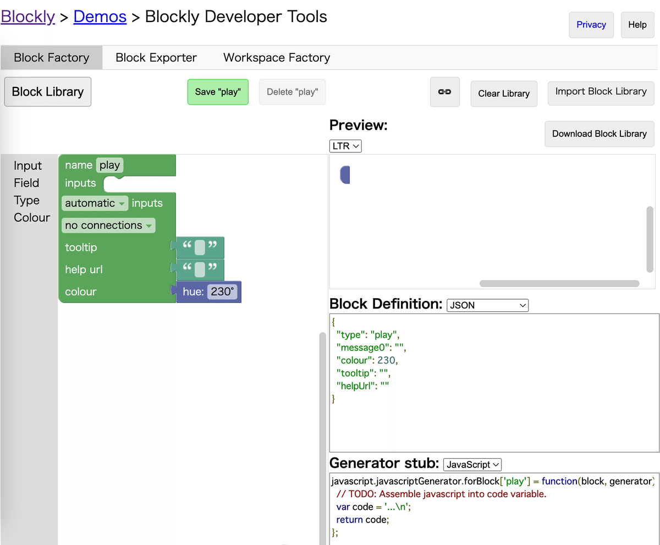Click the Help button
Viewport: 660px width, 545px height.
(637, 25)
